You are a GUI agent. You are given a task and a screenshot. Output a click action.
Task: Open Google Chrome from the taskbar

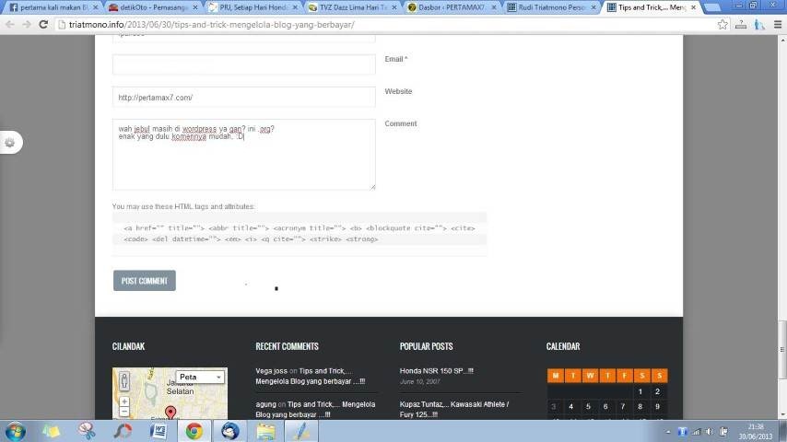(x=194, y=430)
